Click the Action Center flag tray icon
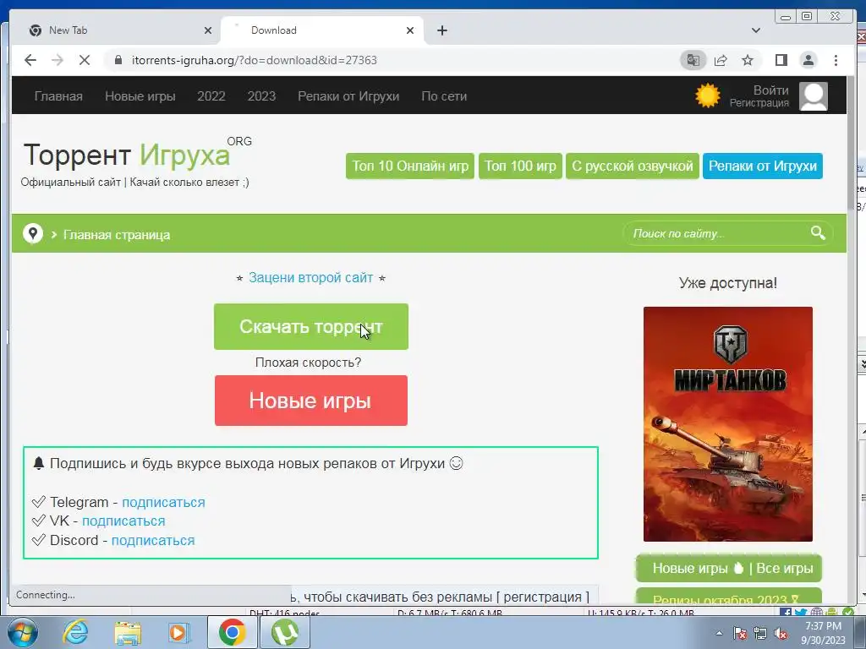Image resolution: width=866 pixels, height=649 pixels. 740,634
